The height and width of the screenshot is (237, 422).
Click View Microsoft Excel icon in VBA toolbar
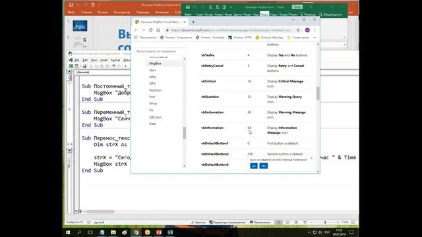point(71,66)
